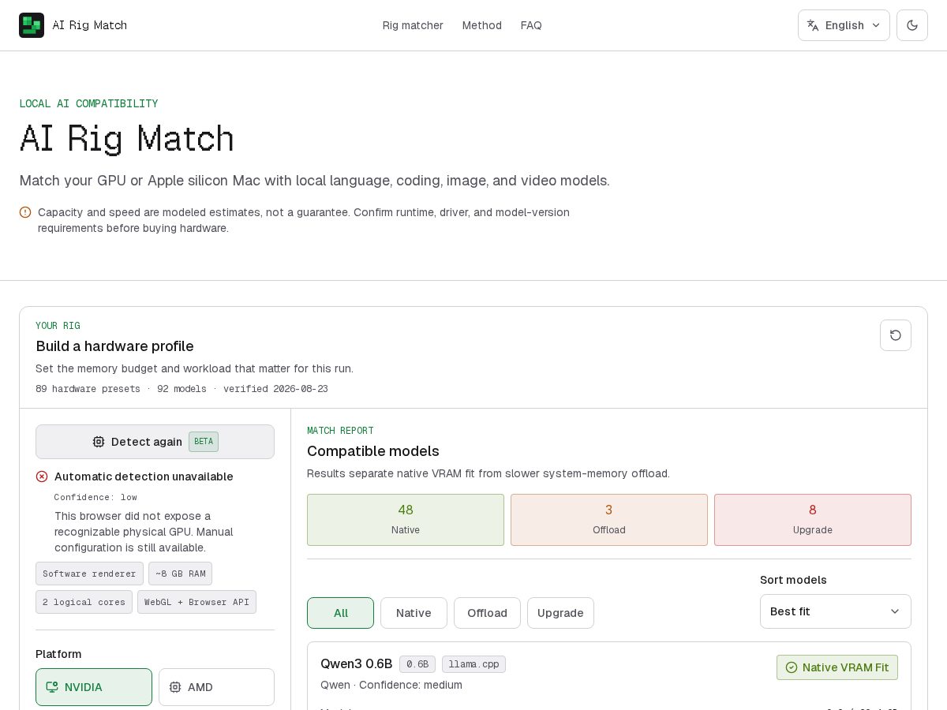Click the llama.cpp runtime tag
This screenshot has width=947, height=710.
pyautogui.click(x=473, y=664)
